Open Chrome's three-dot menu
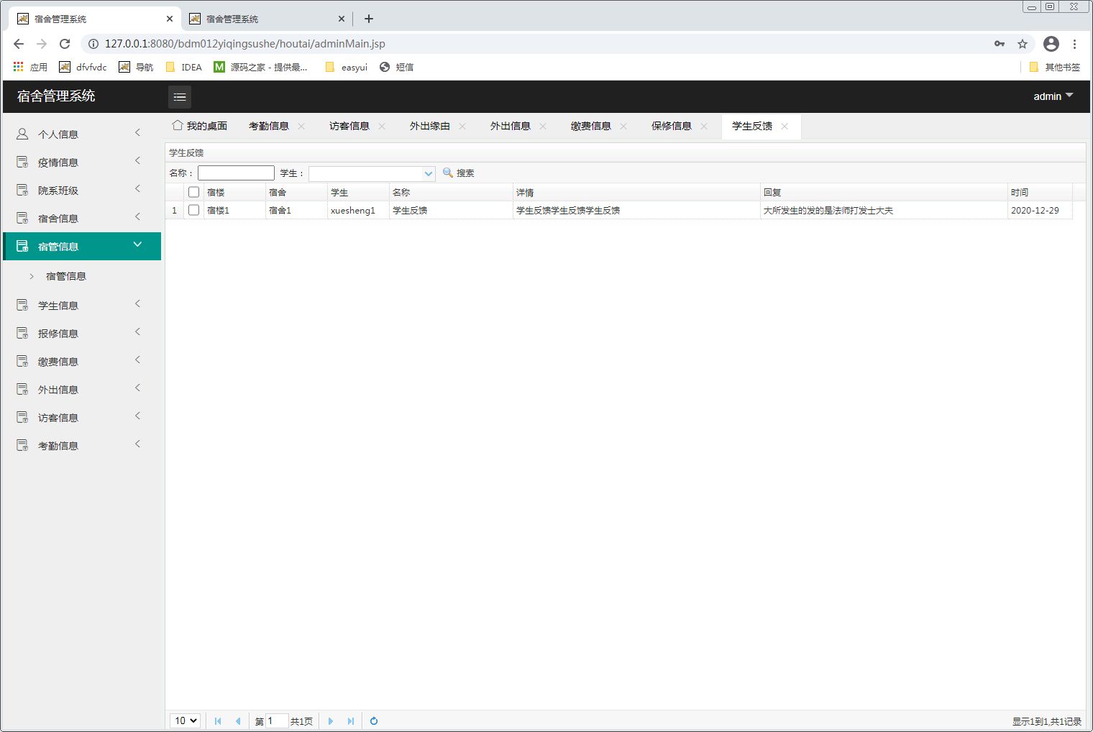 click(x=1075, y=44)
